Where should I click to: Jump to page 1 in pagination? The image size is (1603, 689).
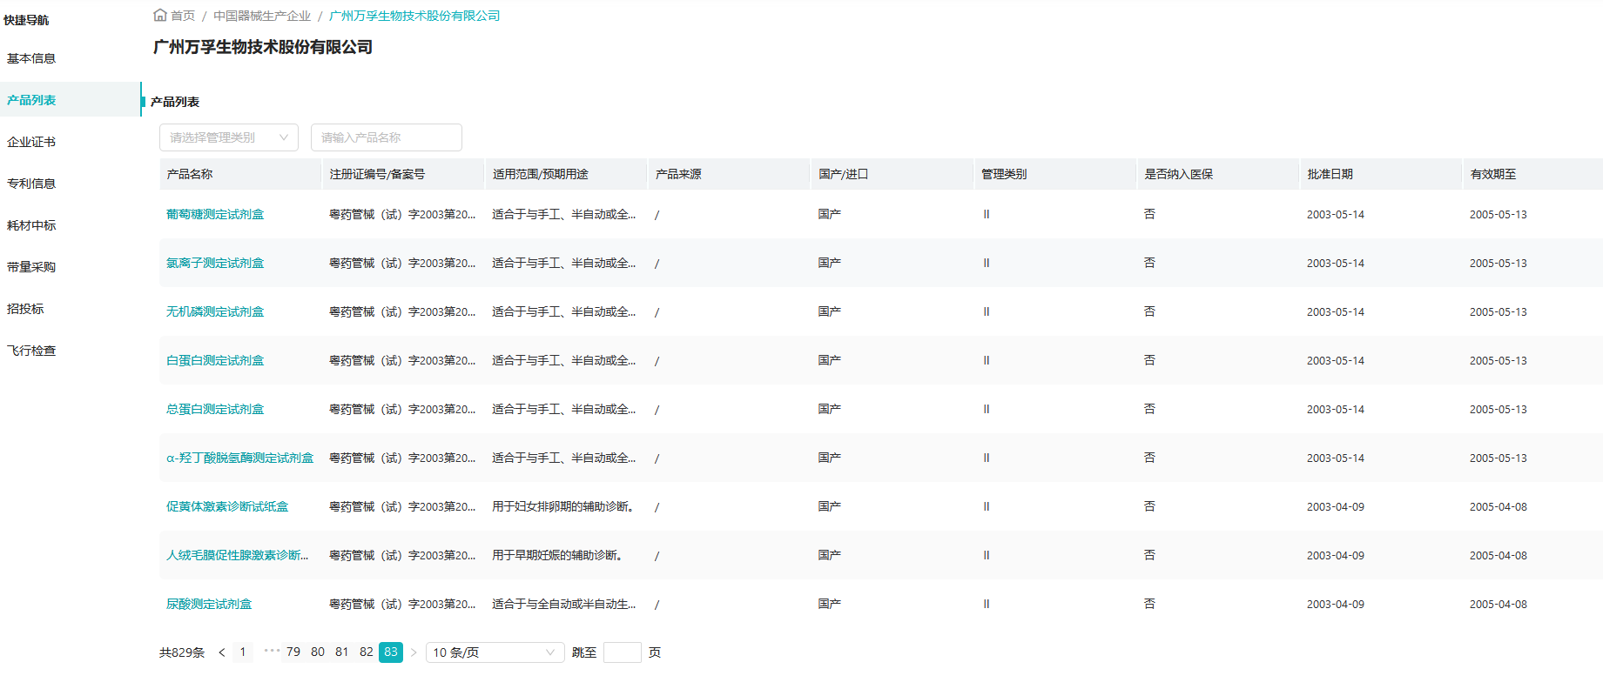243,652
